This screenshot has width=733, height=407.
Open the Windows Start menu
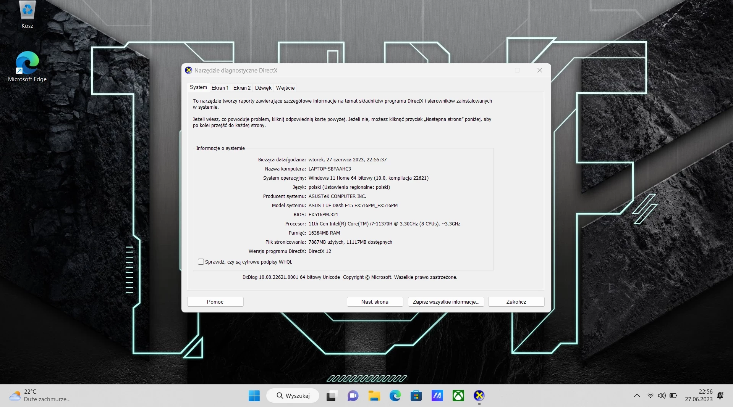[x=254, y=396]
